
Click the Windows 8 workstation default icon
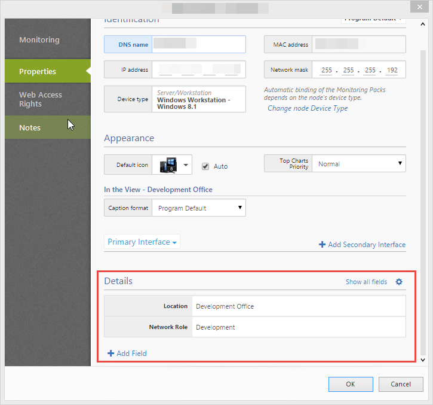click(x=168, y=165)
